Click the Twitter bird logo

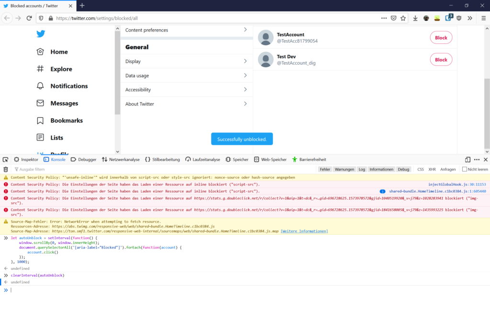click(41, 34)
